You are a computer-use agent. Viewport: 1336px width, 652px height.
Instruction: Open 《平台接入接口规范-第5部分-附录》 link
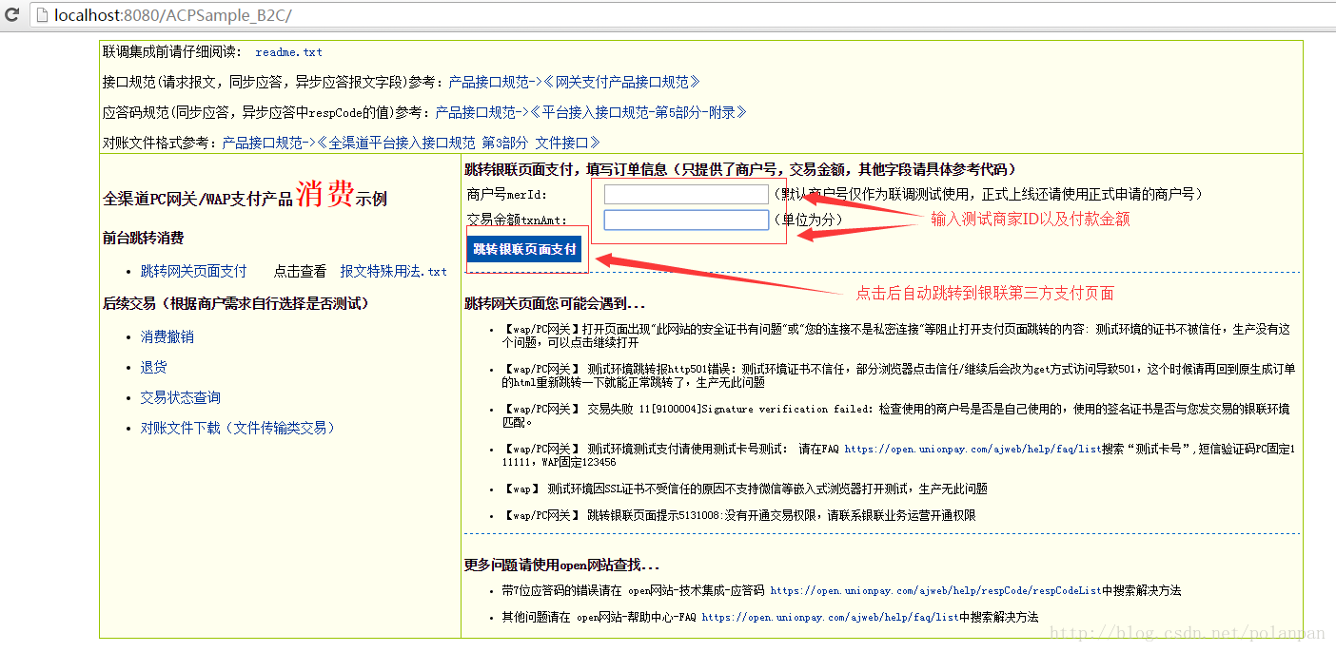click(638, 113)
